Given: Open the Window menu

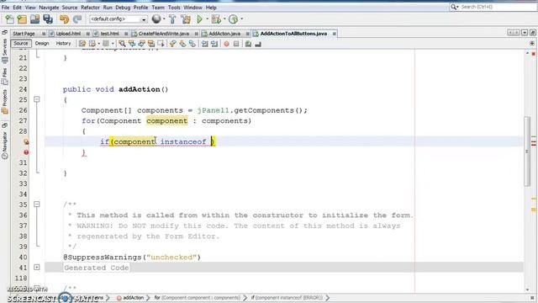Looking at the screenshot, I should coord(193,8).
